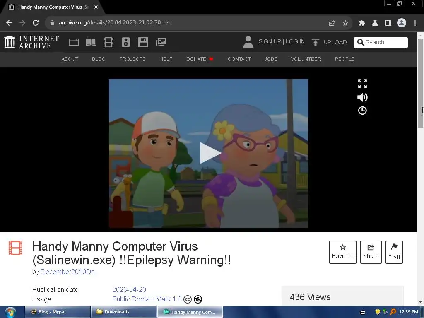Open the Web (Wayback) media icon
Viewport: 424px width, 318px height.
pyautogui.click(x=74, y=42)
